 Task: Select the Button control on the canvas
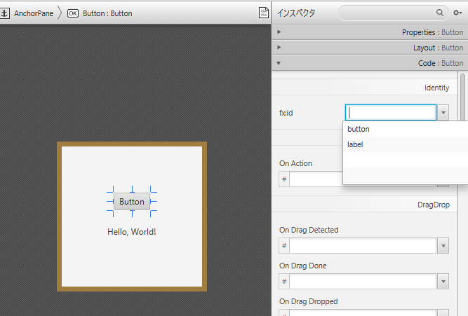(132, 202)
